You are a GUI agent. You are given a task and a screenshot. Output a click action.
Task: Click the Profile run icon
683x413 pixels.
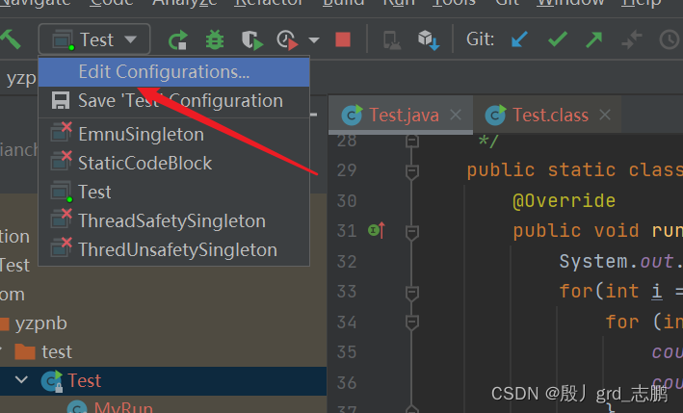[287, 40]
